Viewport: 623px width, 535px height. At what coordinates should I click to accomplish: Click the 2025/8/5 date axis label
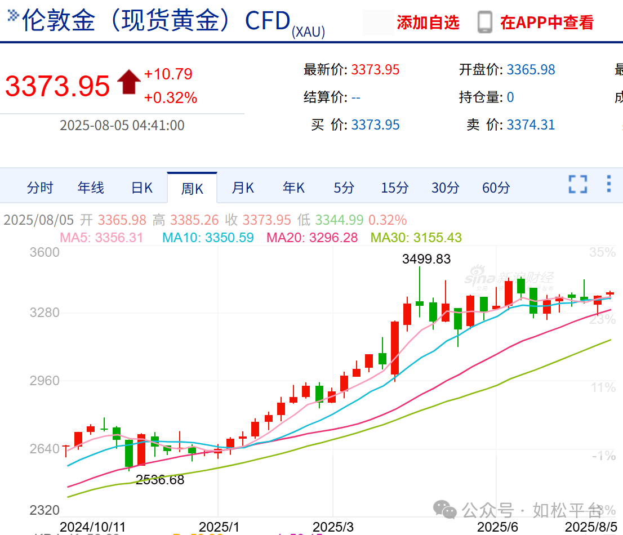tap(591, 527)
